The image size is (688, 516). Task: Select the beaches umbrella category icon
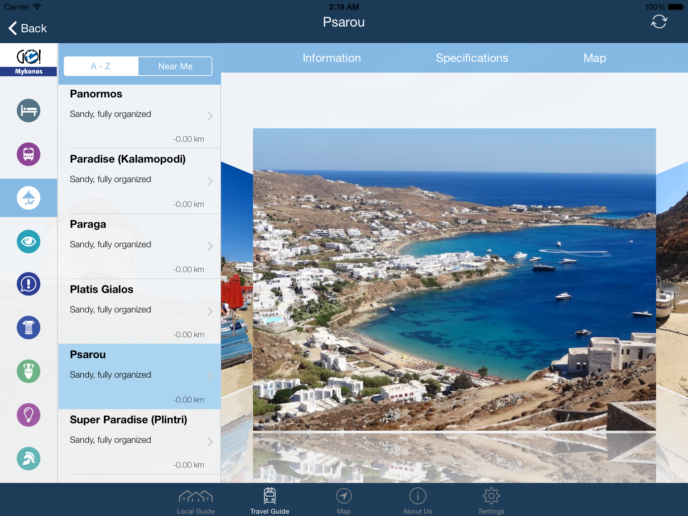click(x=29, y=198)
